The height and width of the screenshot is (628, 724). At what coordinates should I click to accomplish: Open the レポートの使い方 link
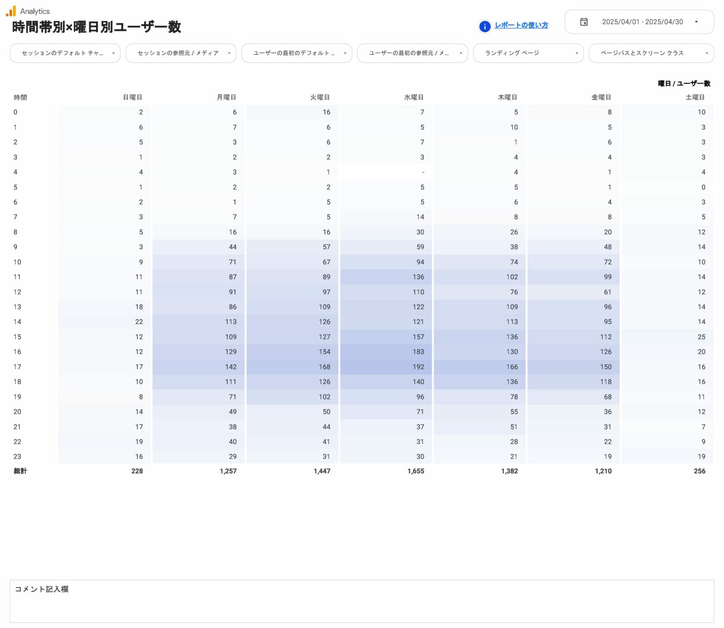tap(521, 25)
